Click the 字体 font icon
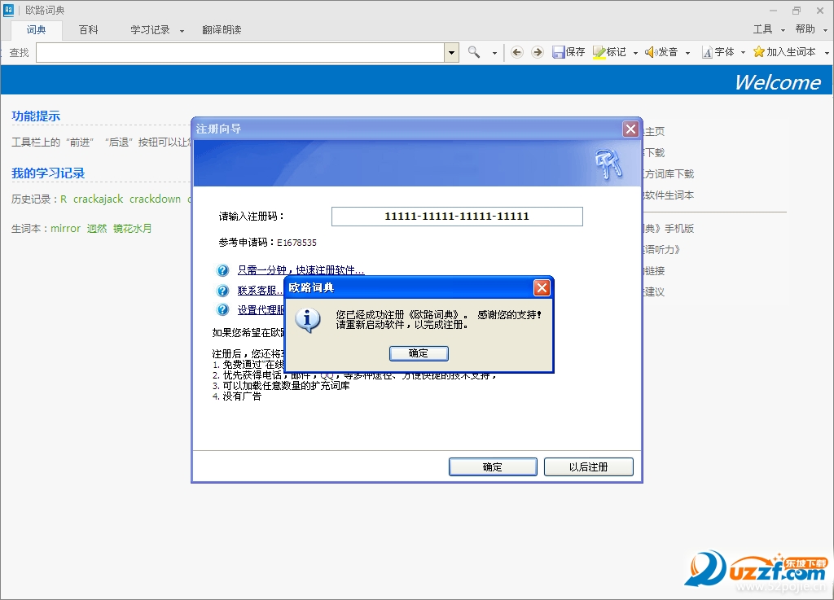Image resolution: width=834 pixels, height=600 pixels. click(x=707, y=52)
